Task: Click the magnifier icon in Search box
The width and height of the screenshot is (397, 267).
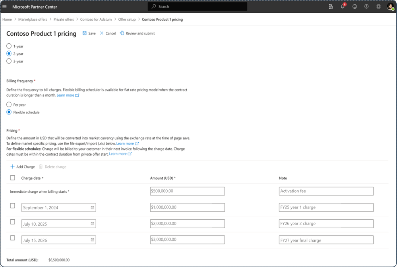Action: 154,7
